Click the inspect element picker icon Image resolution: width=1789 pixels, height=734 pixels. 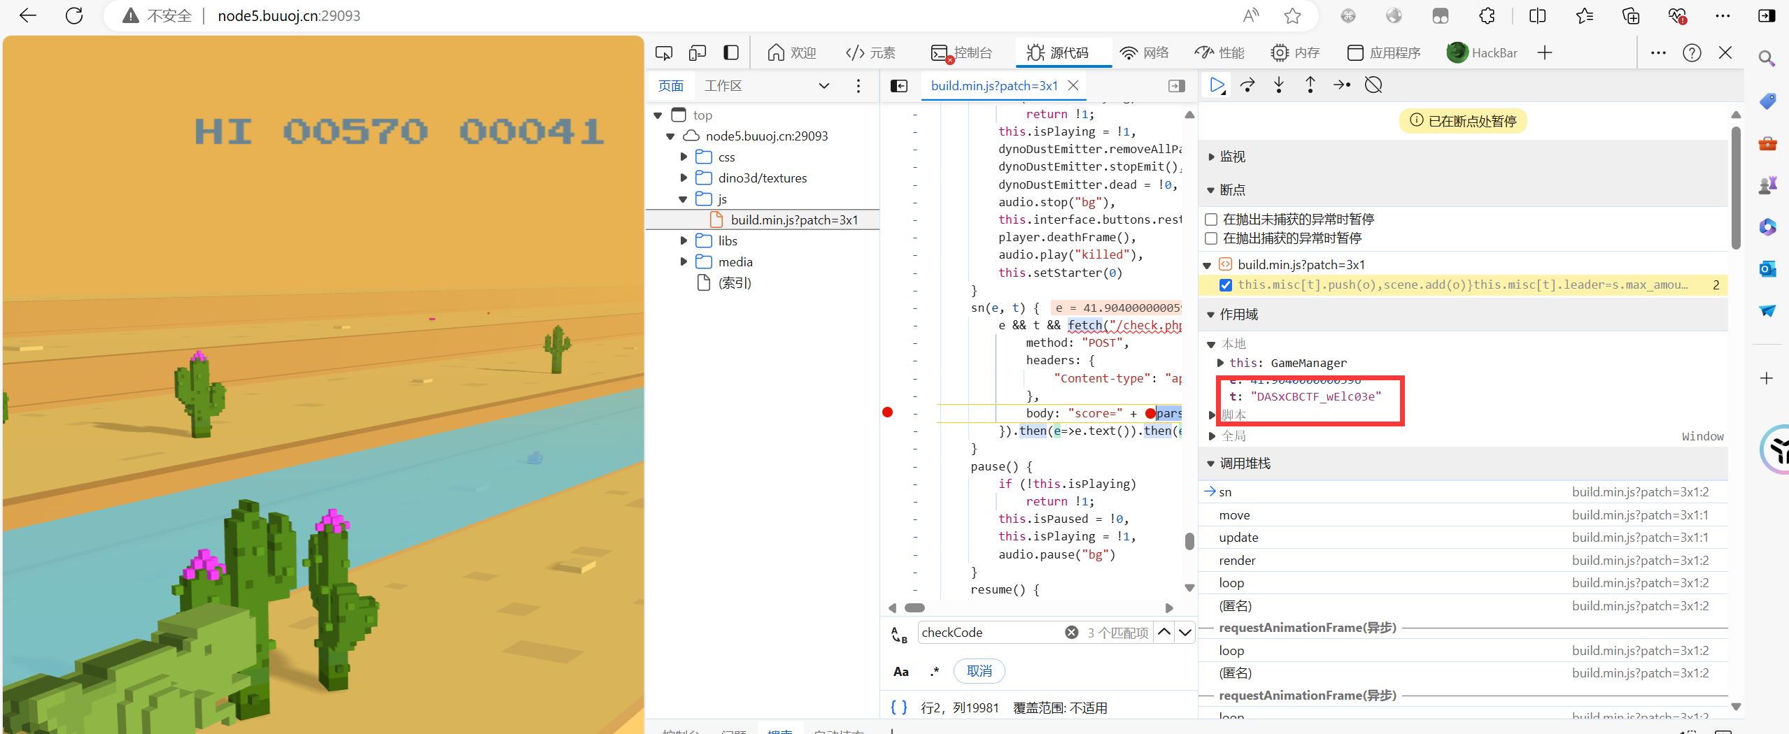tap(664, 52)
